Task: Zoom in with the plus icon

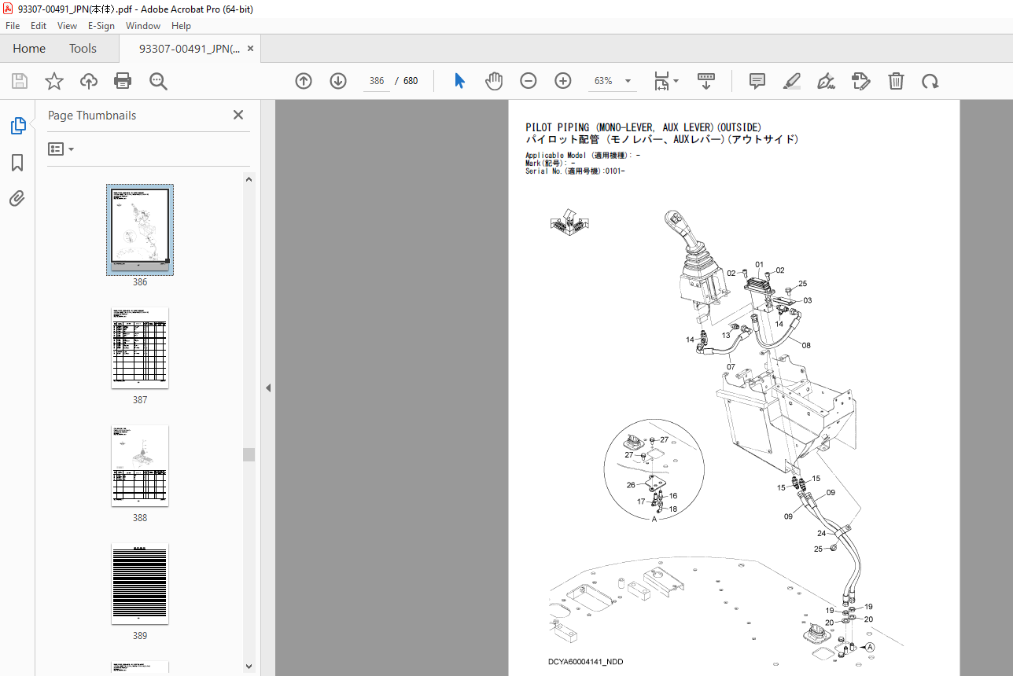Action: tap(563, 81)
